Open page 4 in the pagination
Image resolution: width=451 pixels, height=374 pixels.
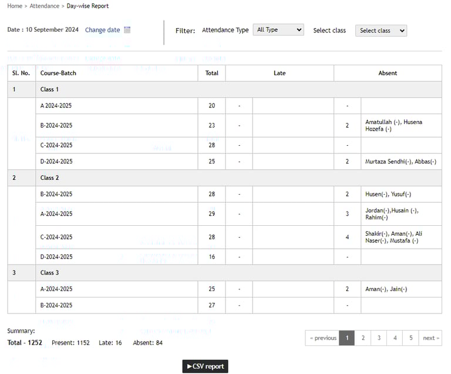(x=395, y=338)
